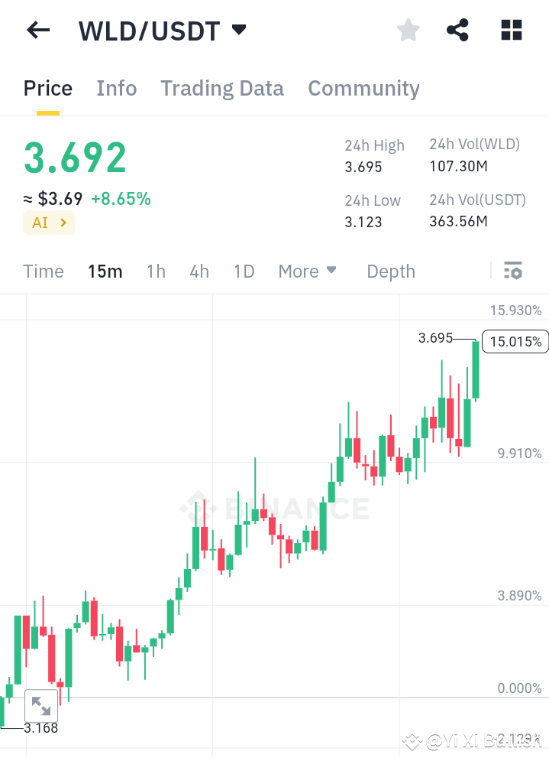Star WLD/USDT as a favorite pair
The width and height of the screenshot is (549, 758).
[x=408, y=30]
